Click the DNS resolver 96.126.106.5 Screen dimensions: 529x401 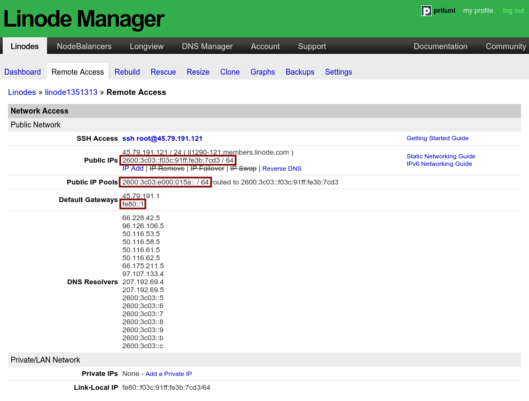pos(143,226)
